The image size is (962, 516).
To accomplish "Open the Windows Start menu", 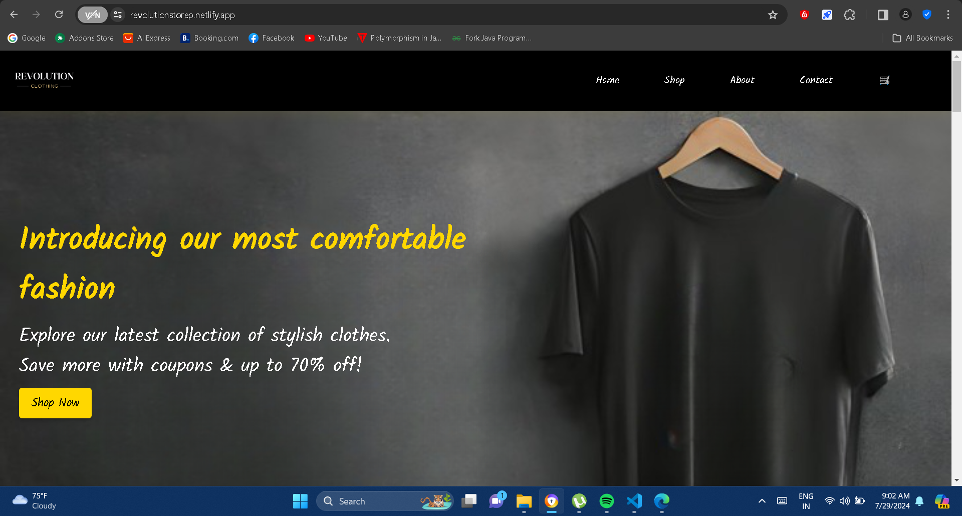I will [x=300, y=501].
